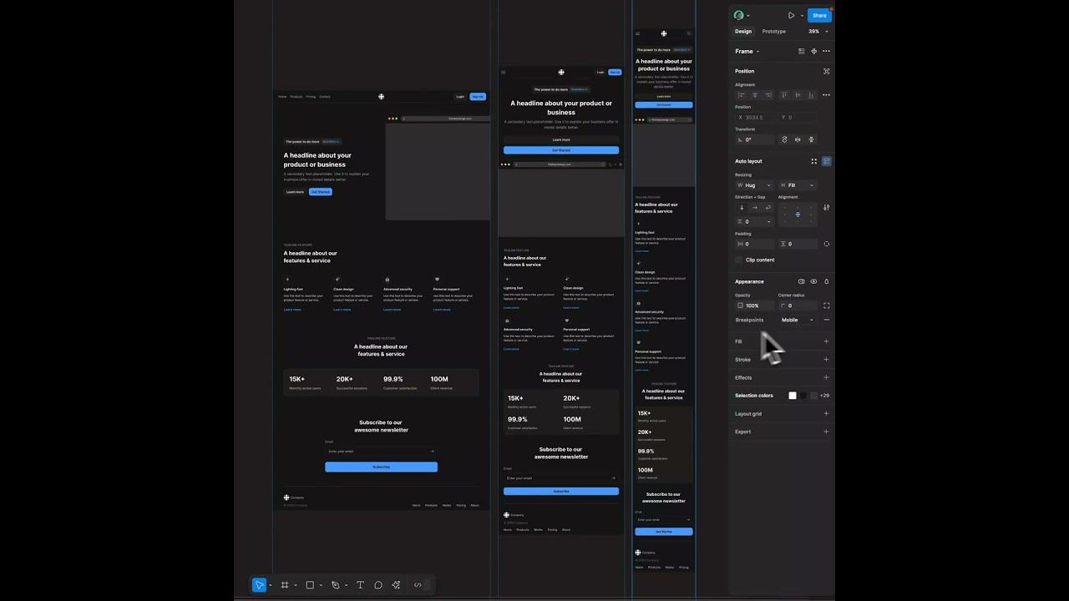The image size is (1069, 601).
Task: Open more alignment options ellipsis
Action: (x=826, y=95)
